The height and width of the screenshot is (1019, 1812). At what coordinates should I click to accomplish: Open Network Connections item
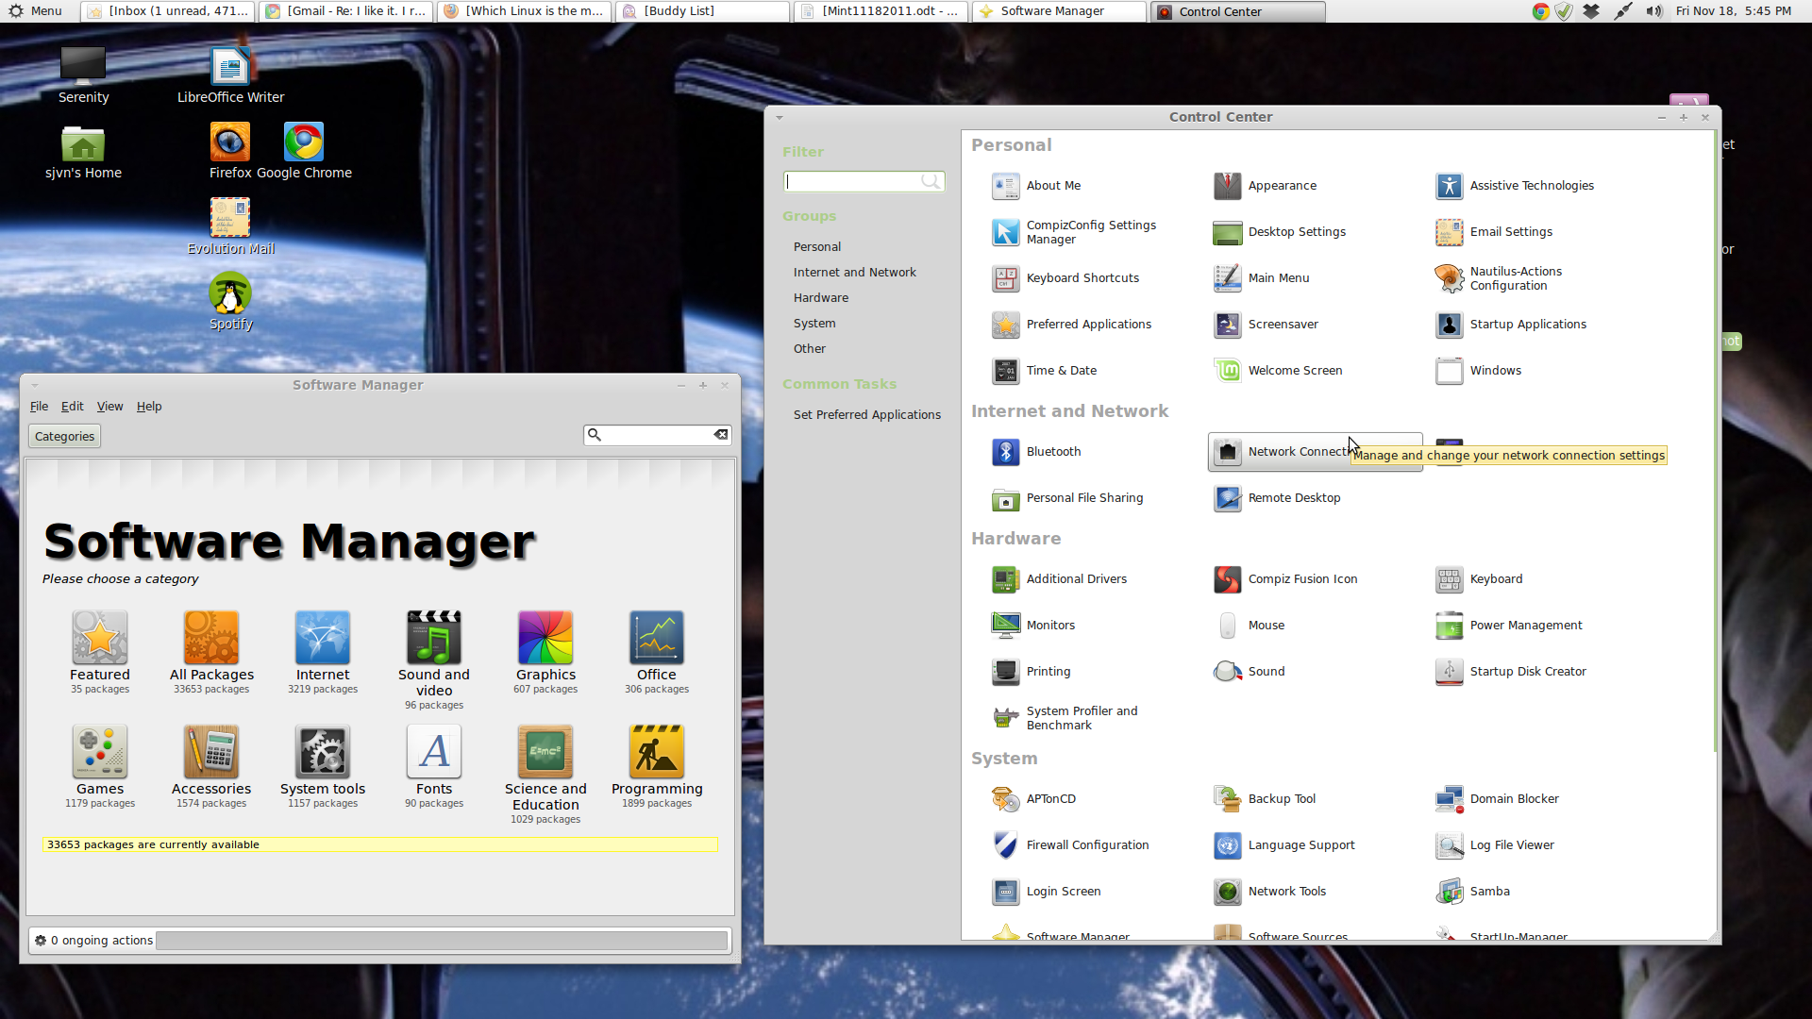(x=1315, y=452)
